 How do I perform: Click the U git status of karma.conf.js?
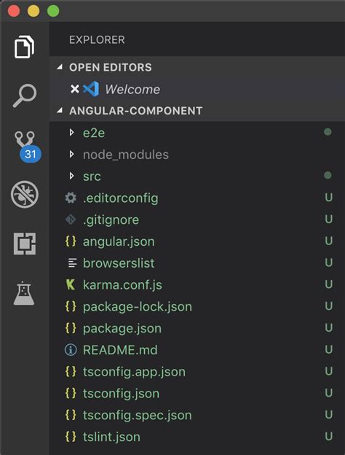(328, 284)
